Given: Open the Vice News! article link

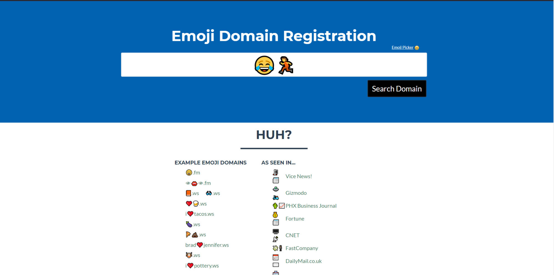Looking at the screenshot, I should (299, 176).
